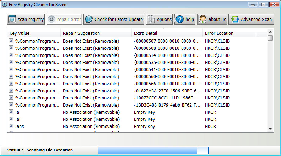Open the options button label
Image resolution: width=281 pixels, height=156 pixels.
tap(164, 19)
